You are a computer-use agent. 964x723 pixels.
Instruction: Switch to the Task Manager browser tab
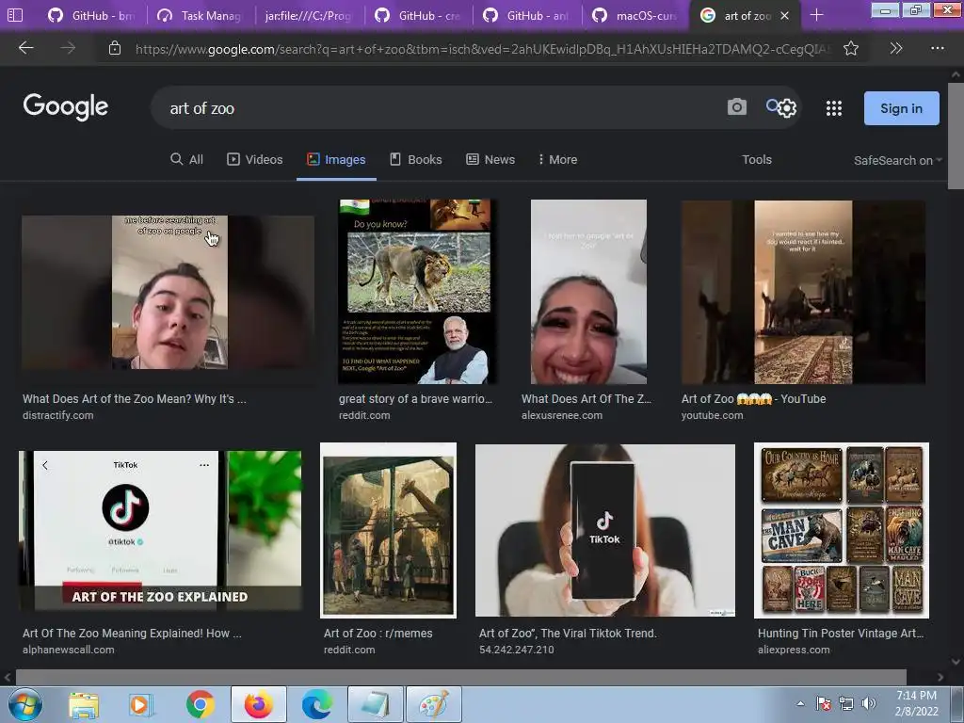pos(200,15)
